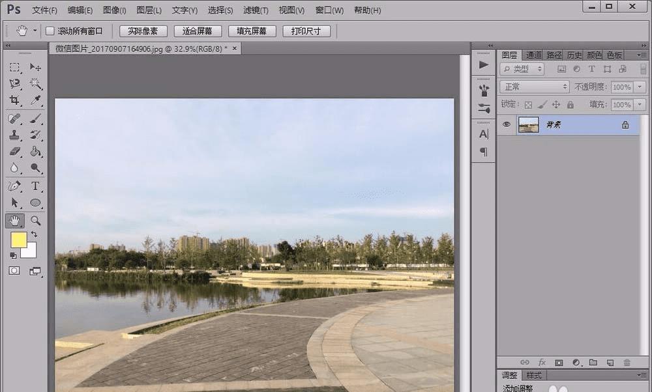Image resolution: width=652 pixels, height=392 pixels.
Task: Change screen mode icon
Action: [x=35, y=271]
